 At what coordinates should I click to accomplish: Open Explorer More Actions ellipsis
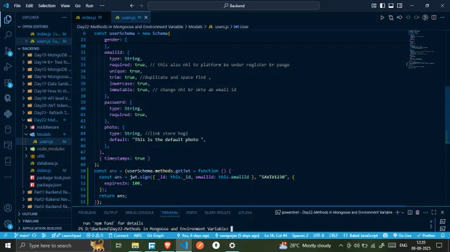64,17
